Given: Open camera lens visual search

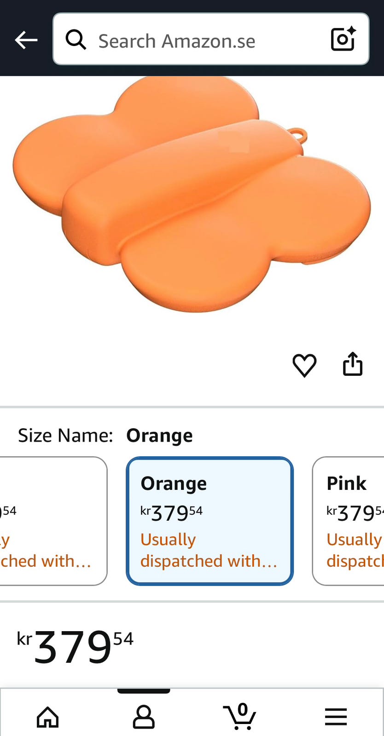Looking at the screenshot, I should (x=343, y=39).
